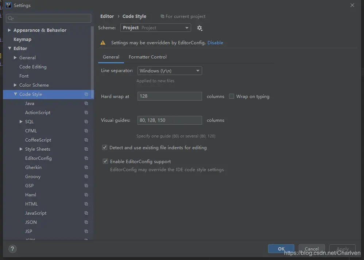
Task: Expand the Color Scheme node
Action: tap(15, 85)
